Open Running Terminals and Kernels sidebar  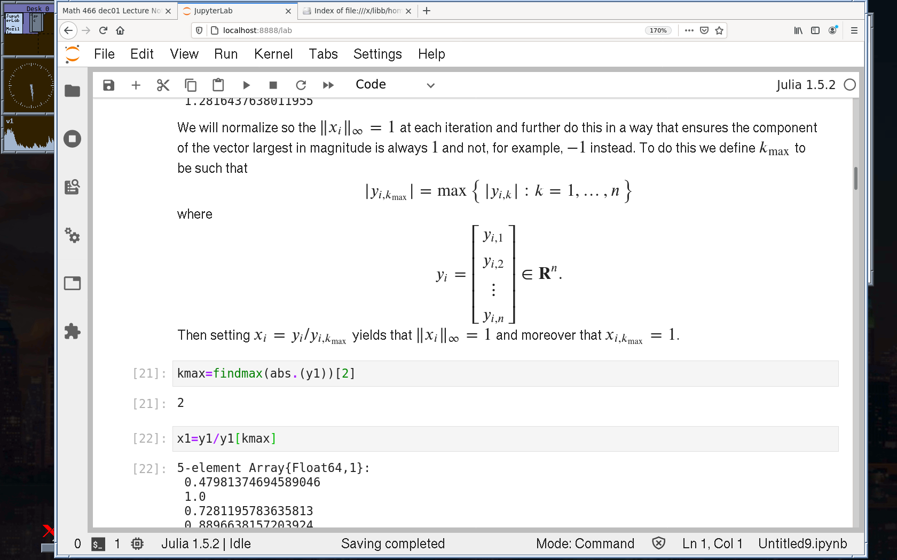coord(72,139)
